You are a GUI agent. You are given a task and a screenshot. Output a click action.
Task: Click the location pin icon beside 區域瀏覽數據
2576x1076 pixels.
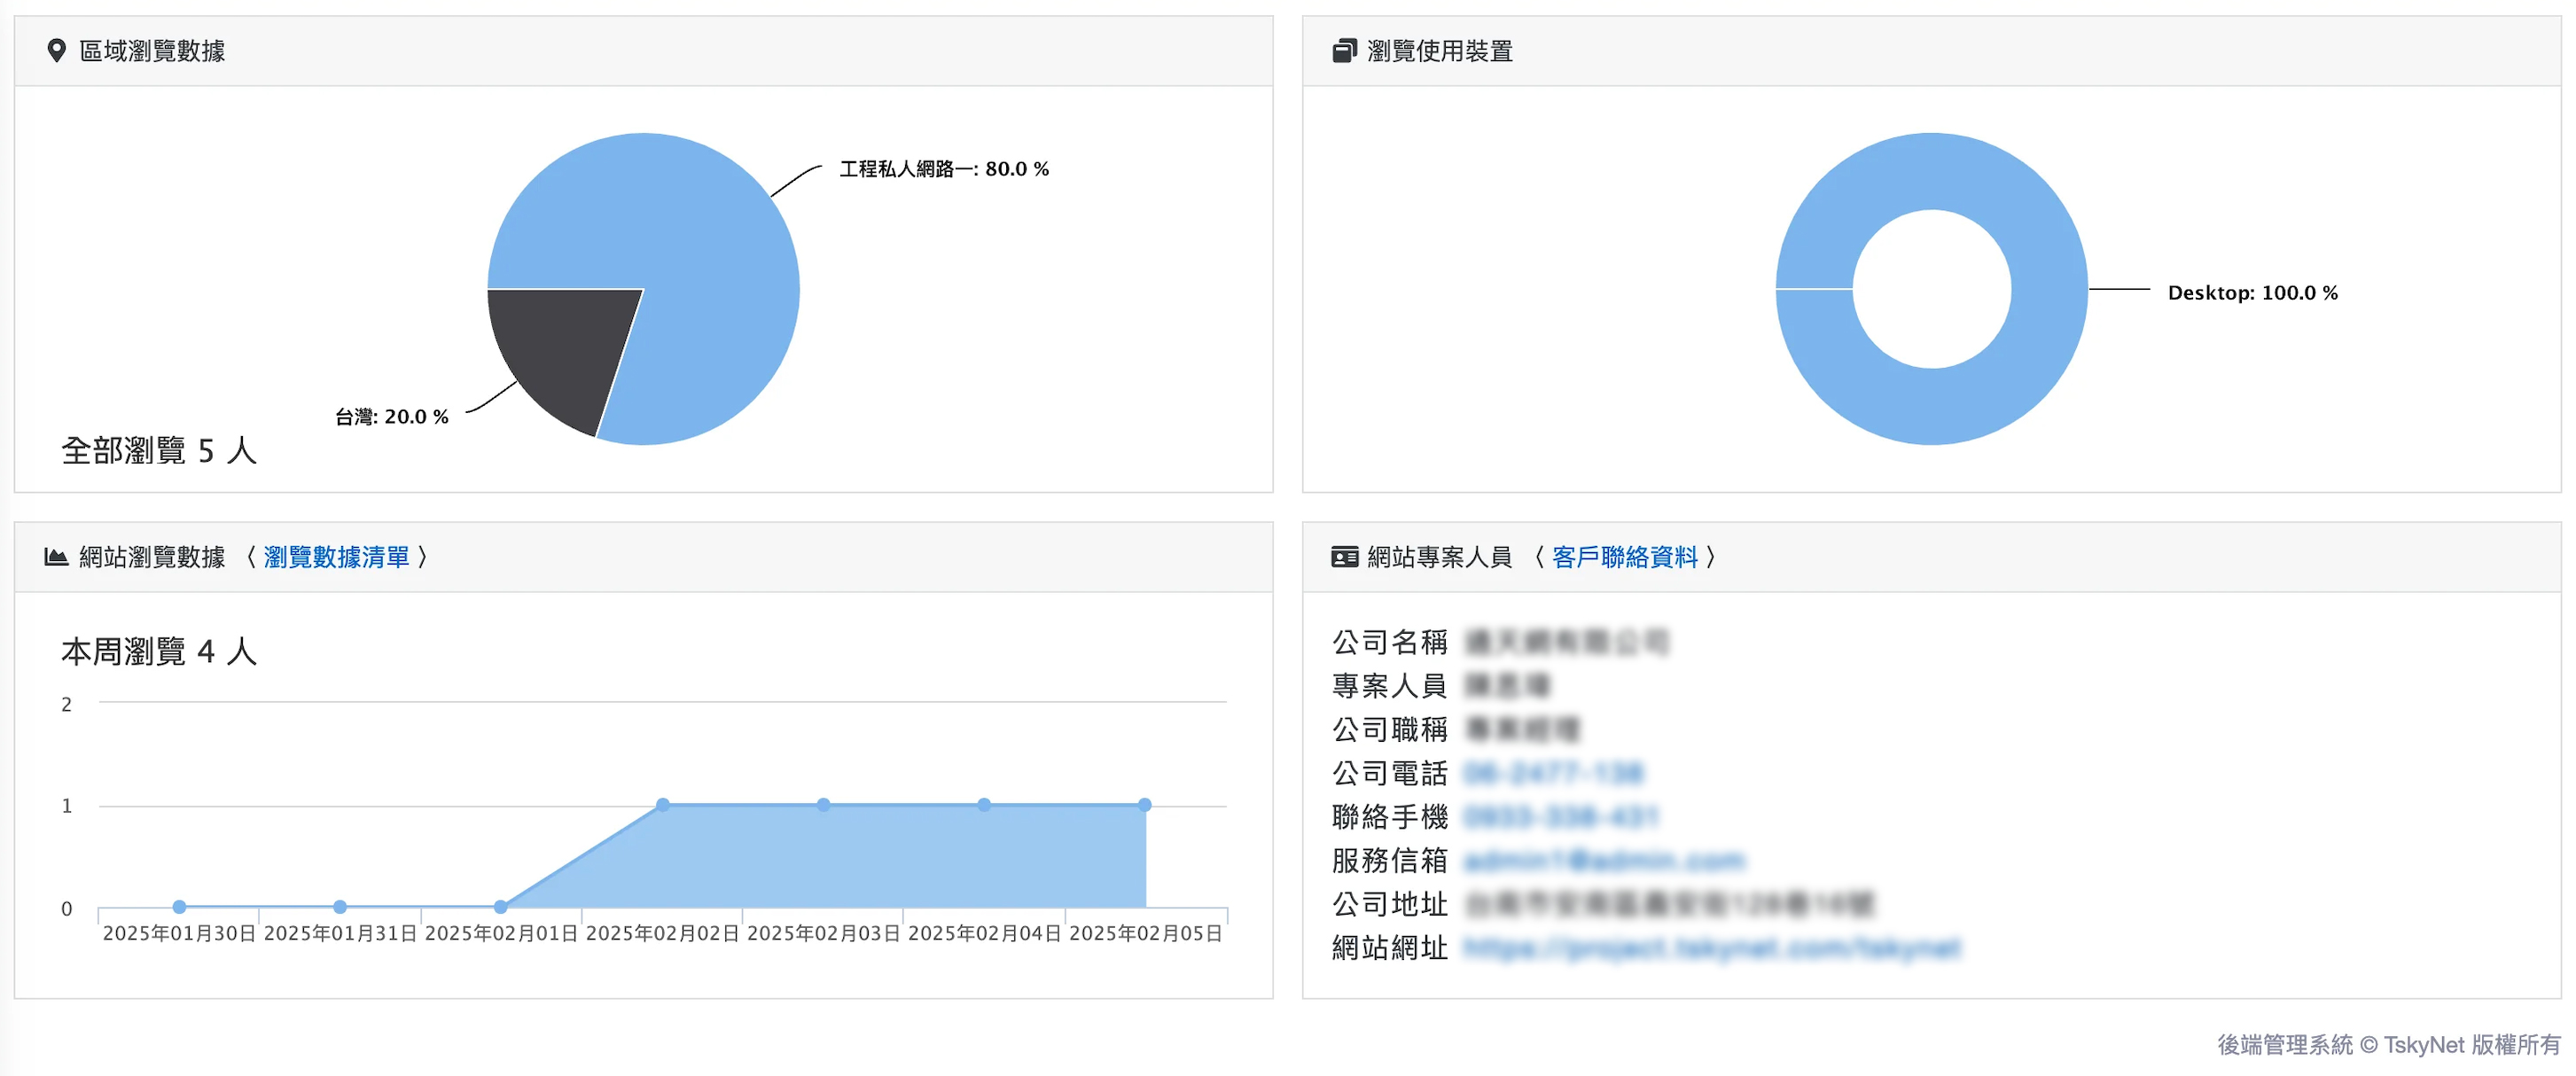[x=56, y=51]
